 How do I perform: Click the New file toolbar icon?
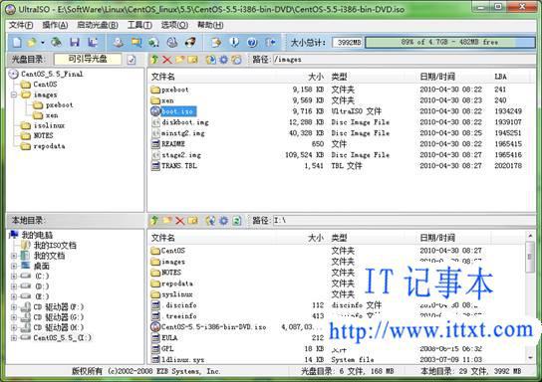coord(17,43)
